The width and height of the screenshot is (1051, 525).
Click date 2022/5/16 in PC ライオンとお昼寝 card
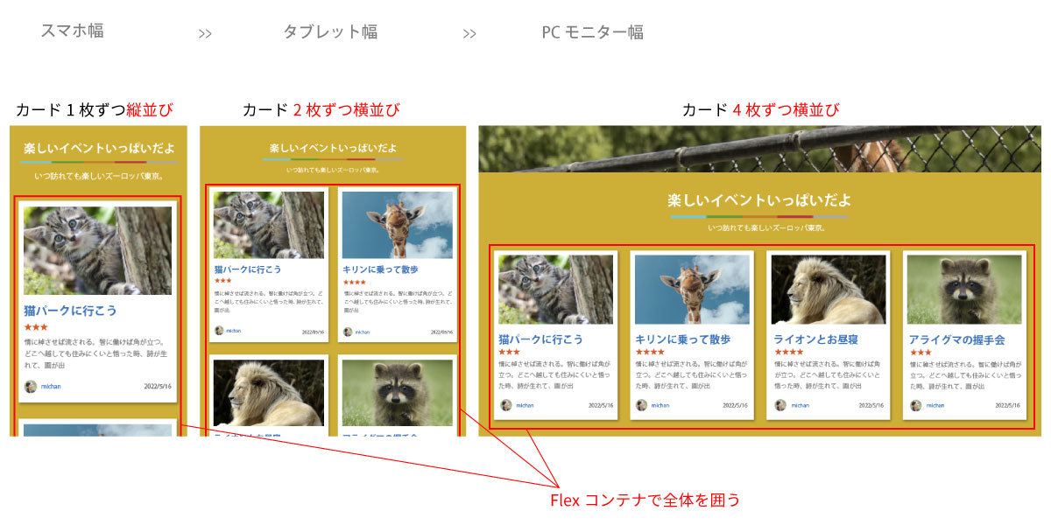pyautogui.click(x=871, y=406)
